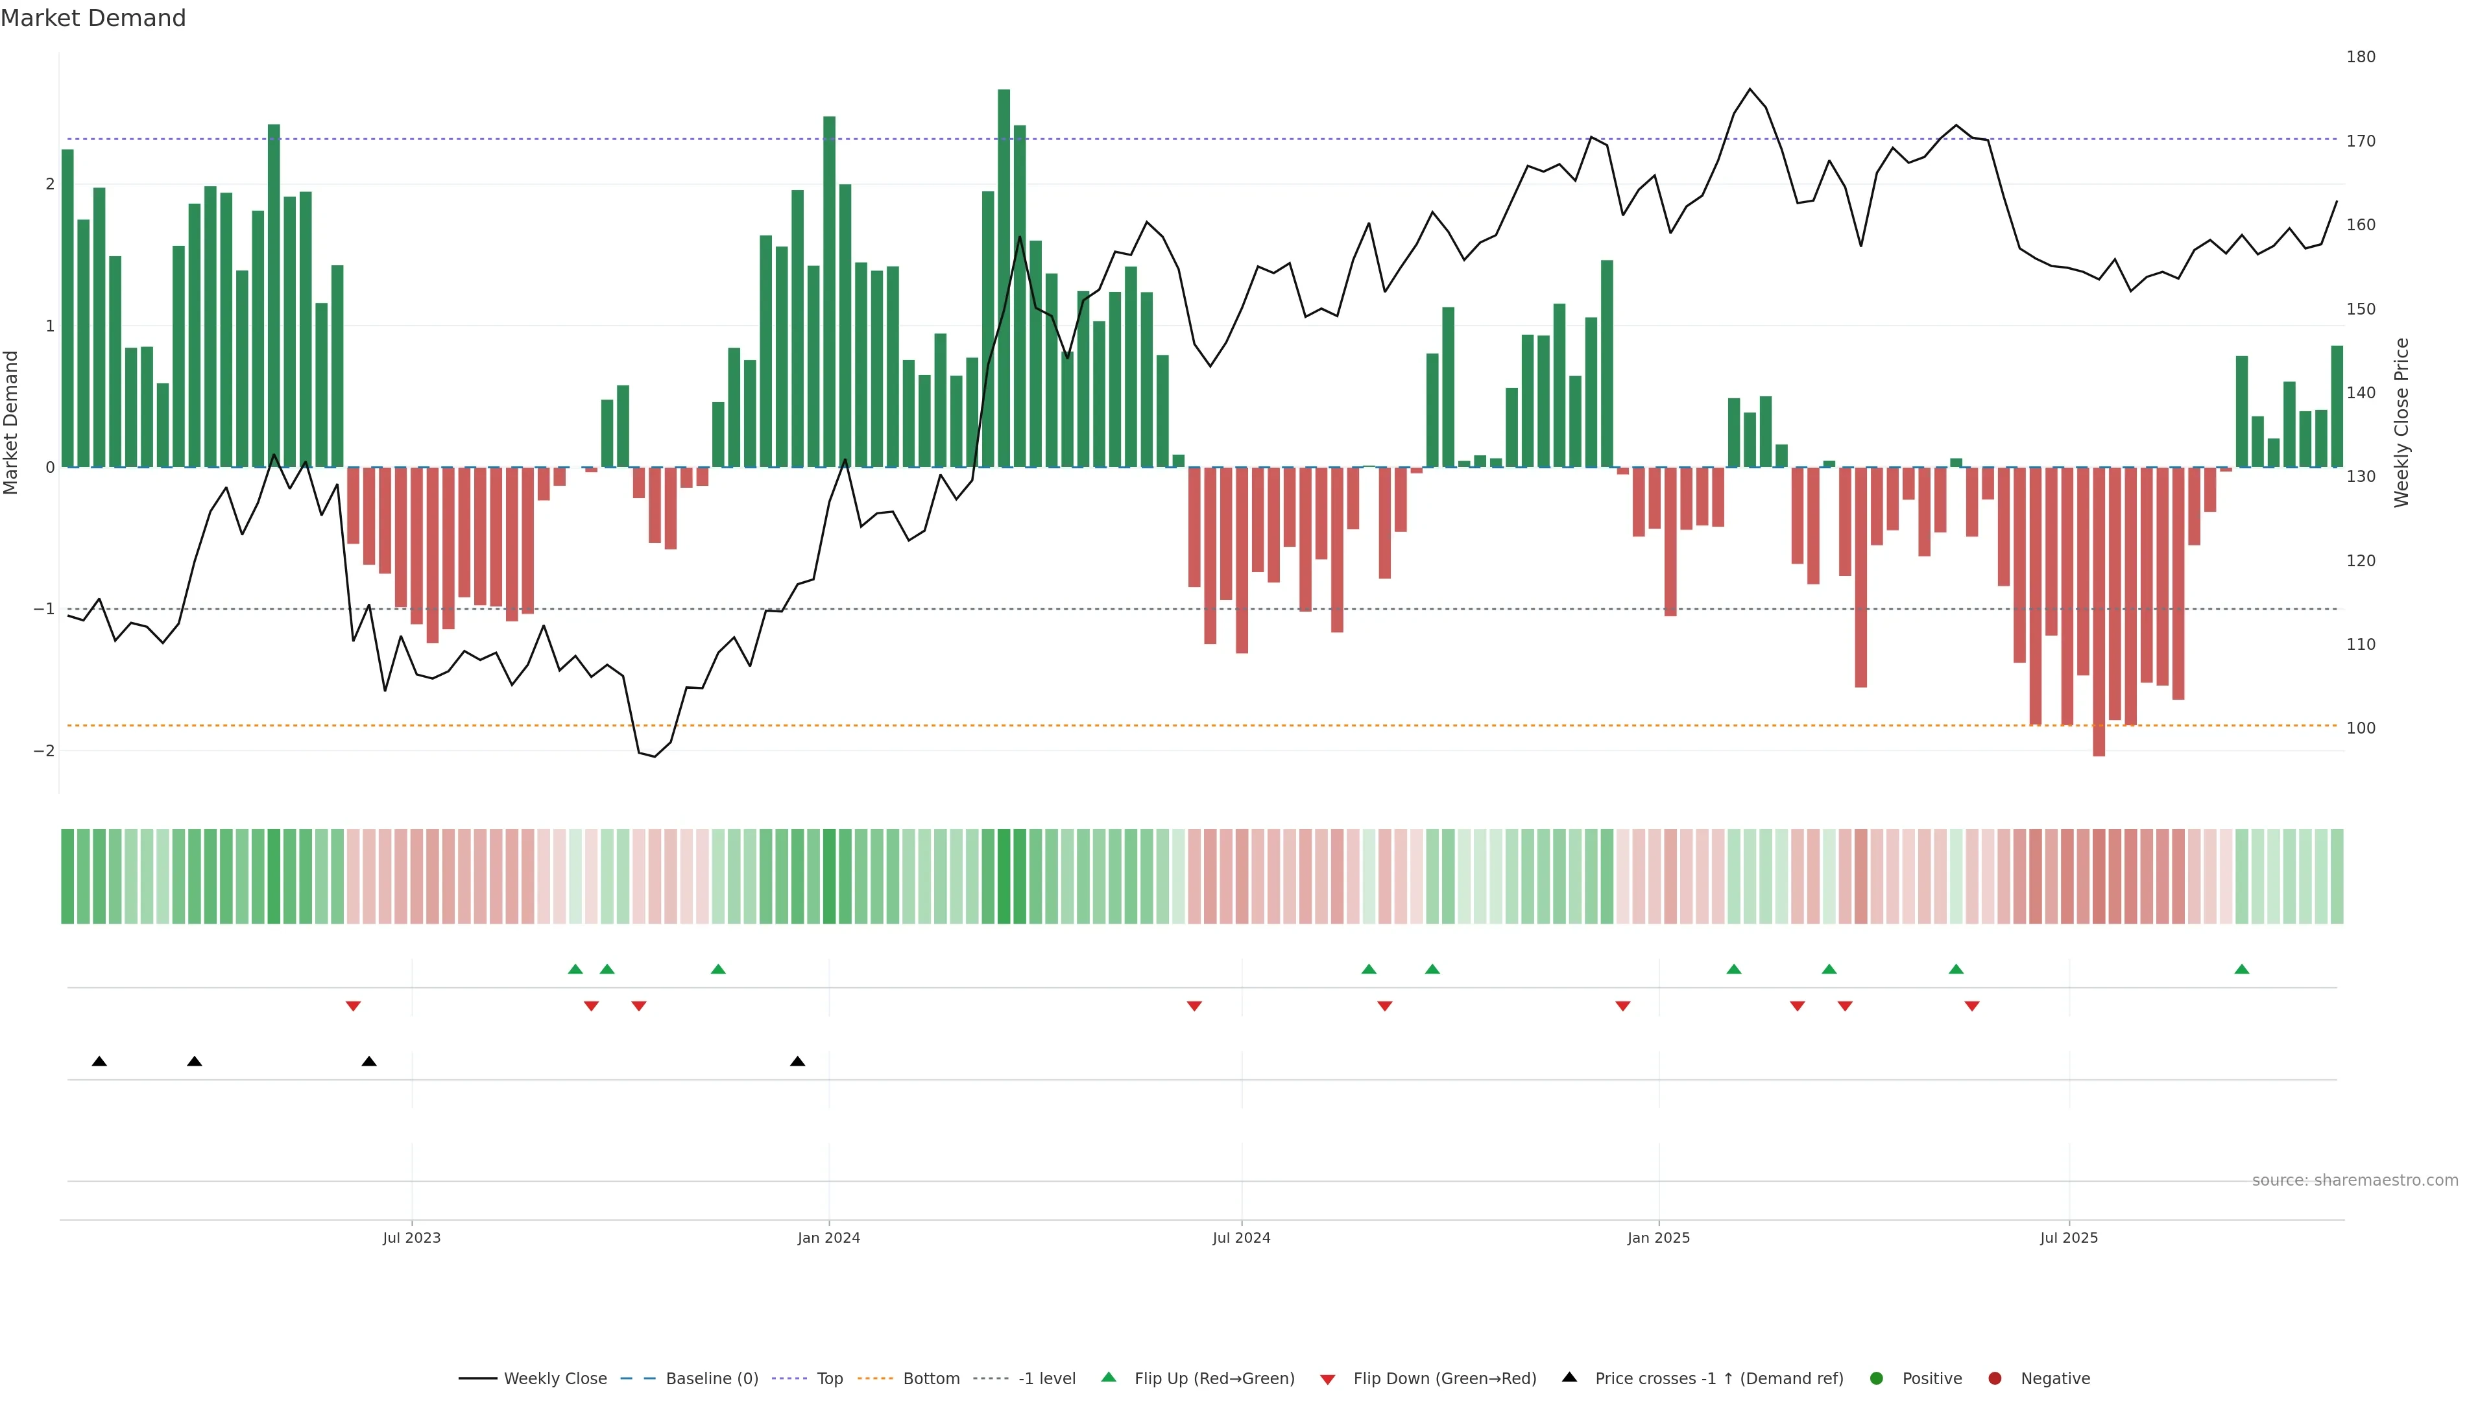Viewport: 2491px width, 1401px height.
Task: Click the rightmost green flip-up marker
Action: click(2241, 969)
